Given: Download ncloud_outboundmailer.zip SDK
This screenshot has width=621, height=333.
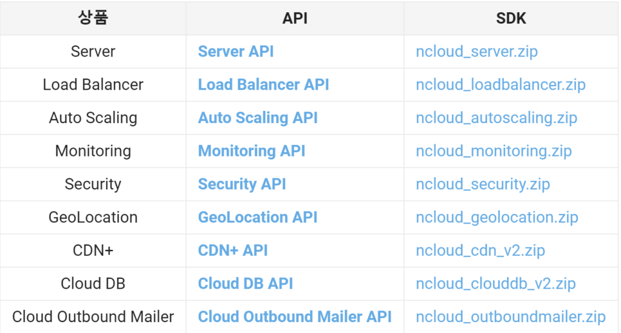Looking at the screenshot, I should [511, 317].
